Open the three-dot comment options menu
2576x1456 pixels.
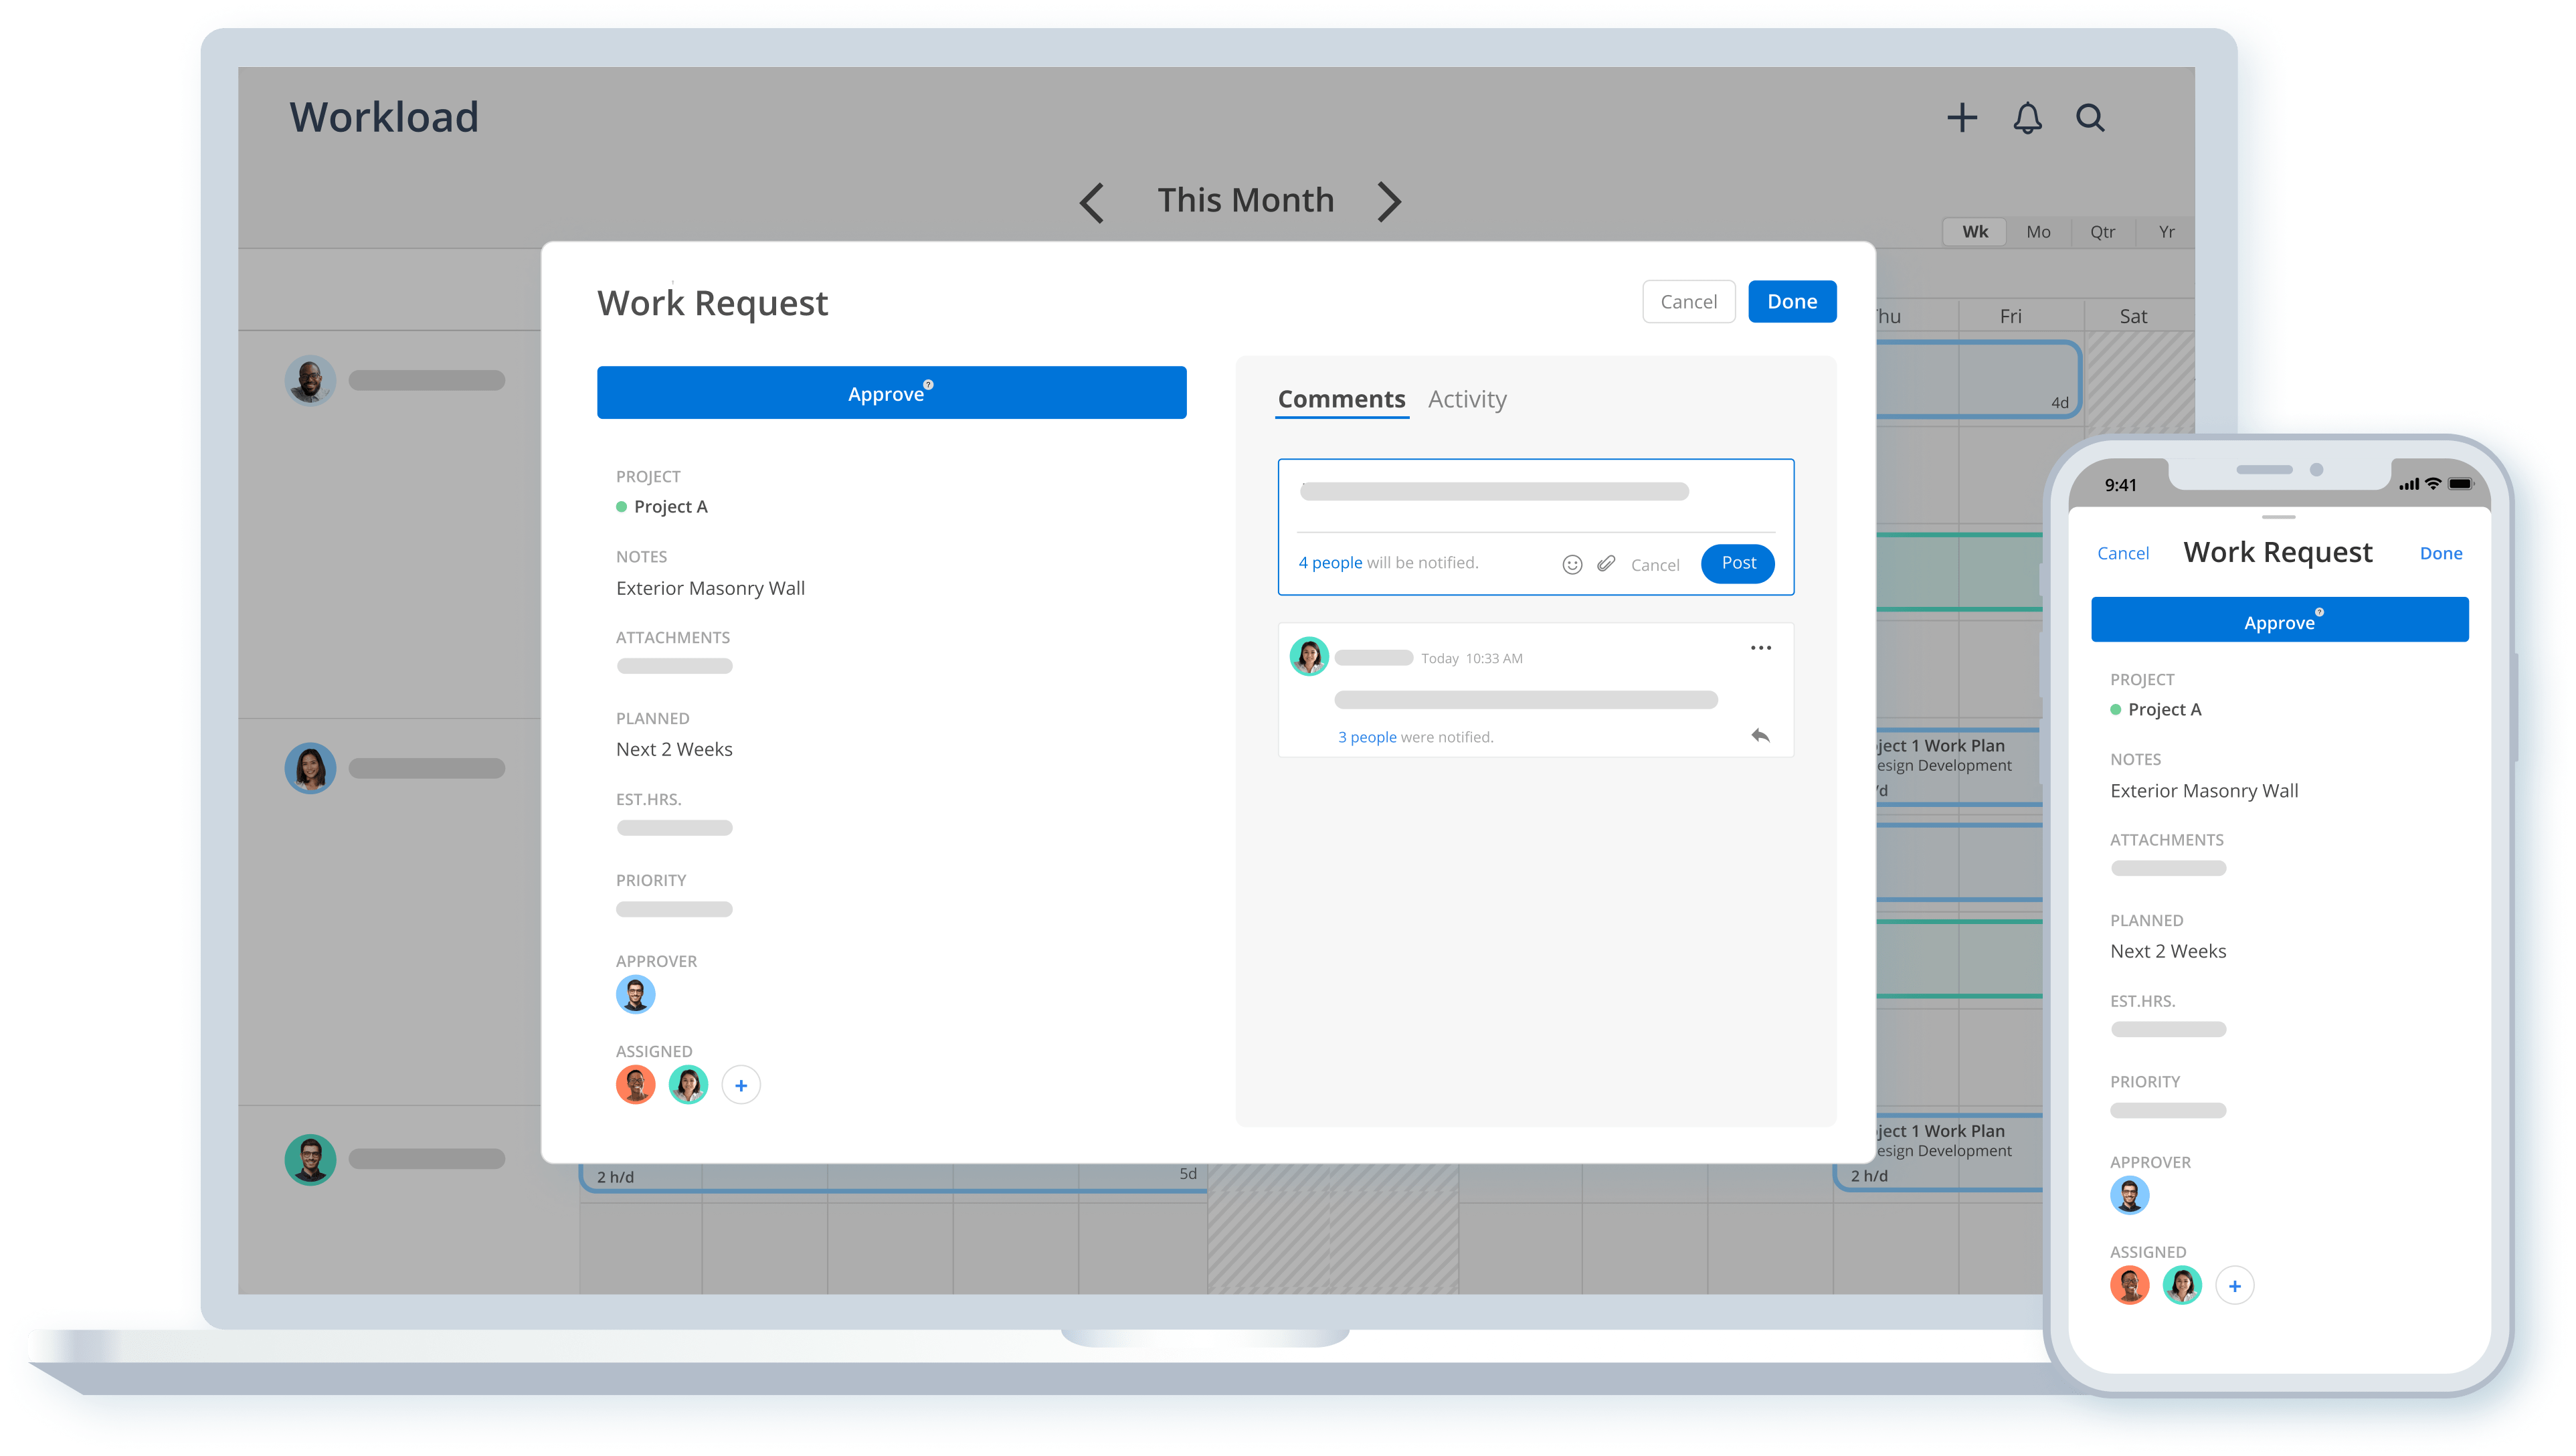tap(1761, 648)
